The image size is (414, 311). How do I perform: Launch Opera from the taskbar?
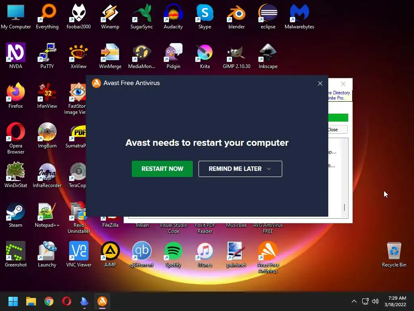point(67,301)
